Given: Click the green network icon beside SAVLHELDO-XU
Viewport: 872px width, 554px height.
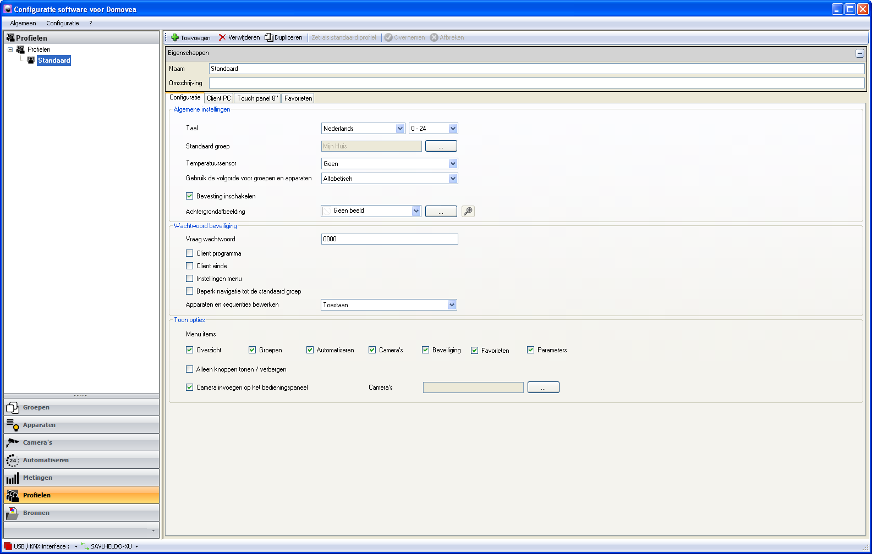Looking at the screenshot, I should 85,546.
